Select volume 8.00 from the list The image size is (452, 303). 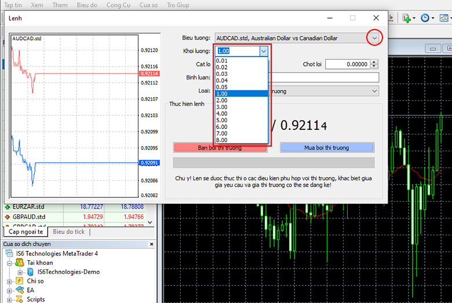[242, 140]
